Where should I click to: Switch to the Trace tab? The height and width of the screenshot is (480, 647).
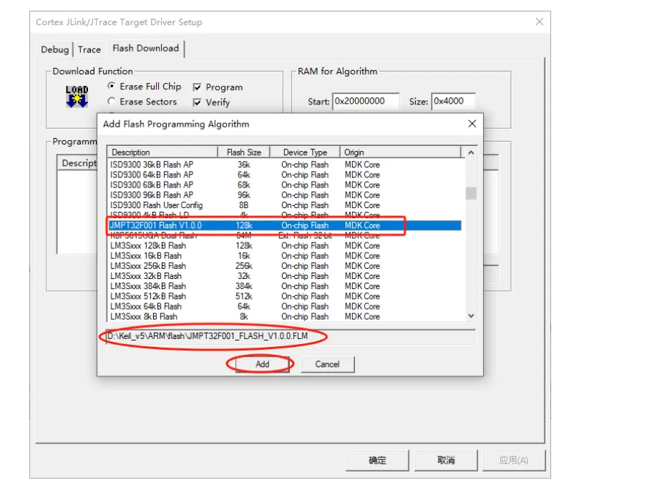89,49
